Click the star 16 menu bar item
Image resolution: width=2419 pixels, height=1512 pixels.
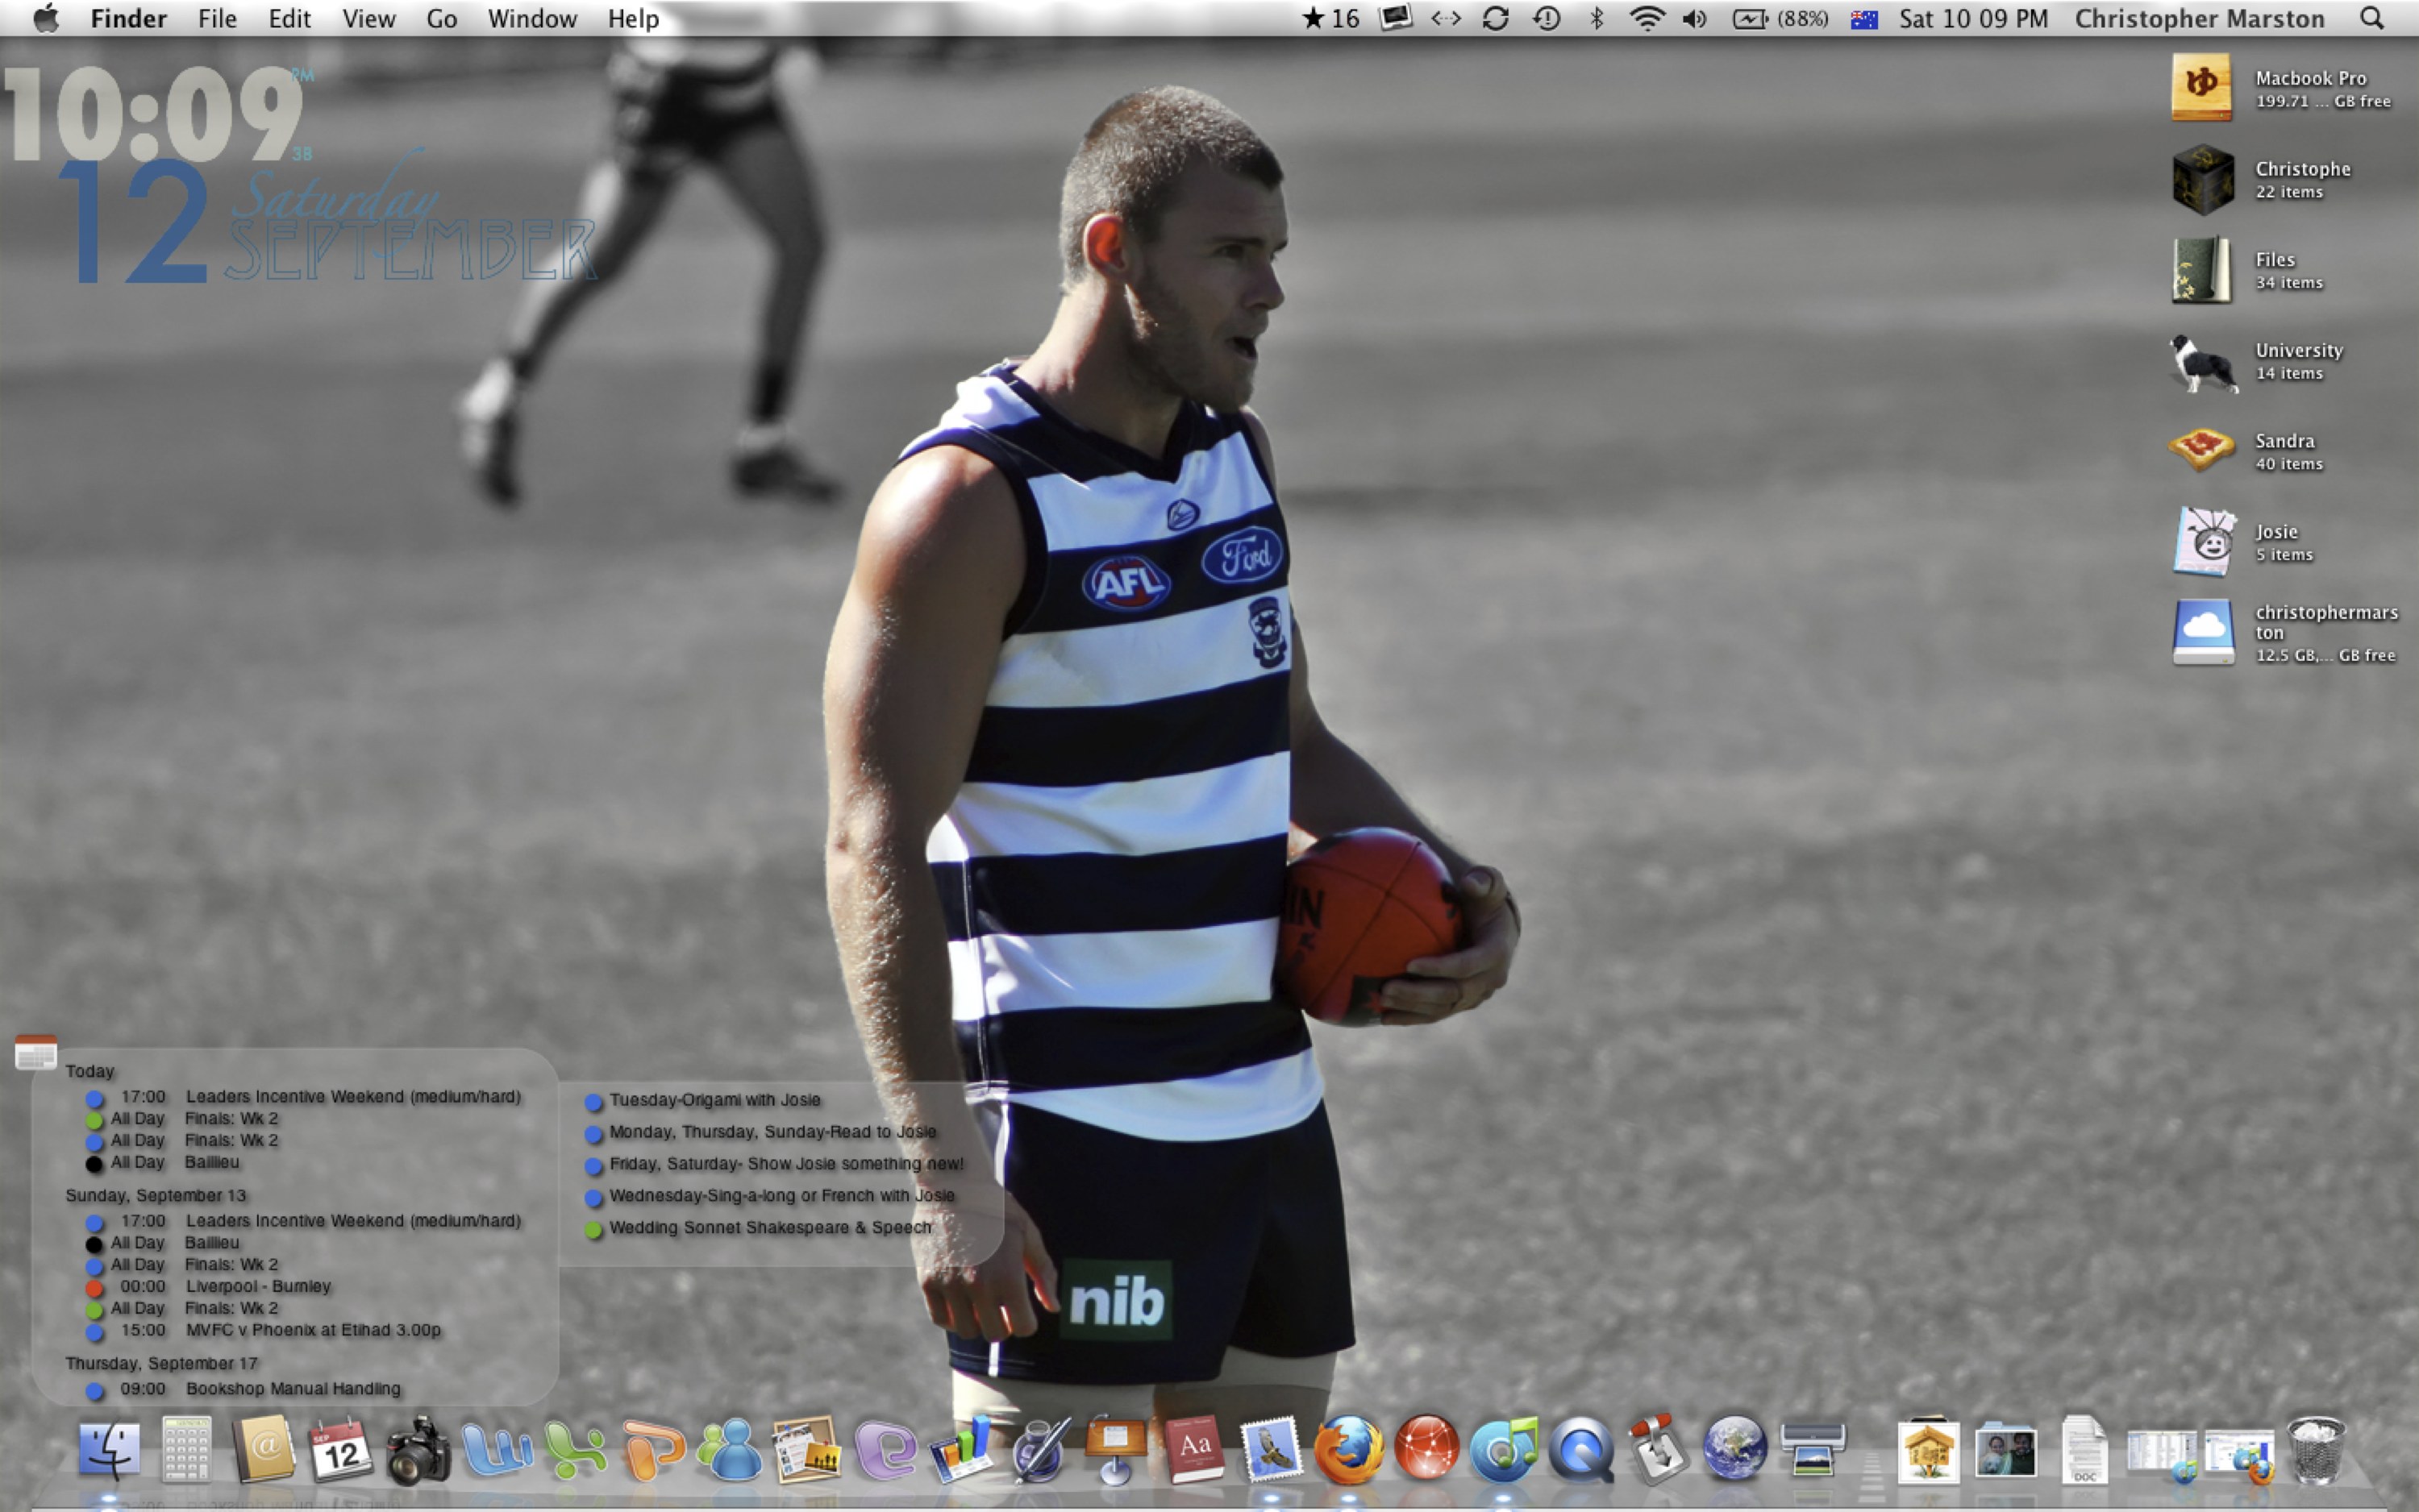tap(1330, 18)
